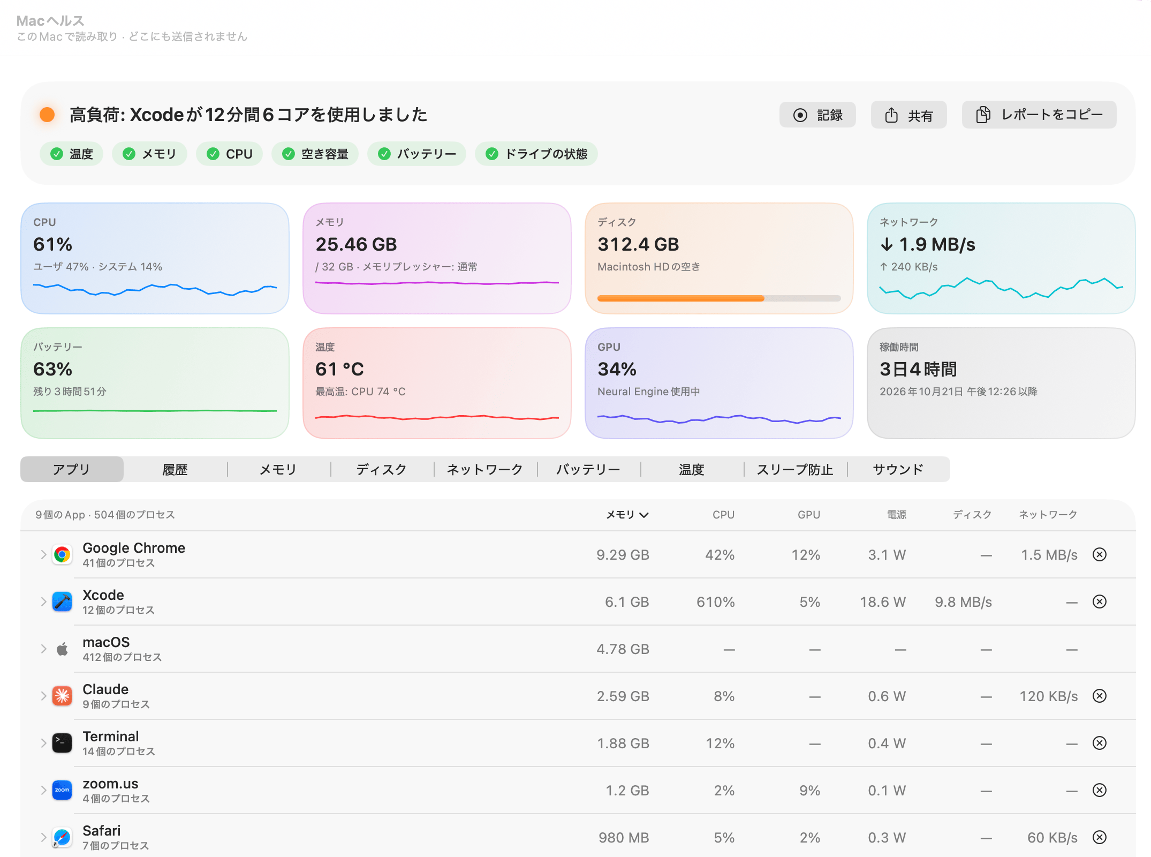Click the Xcode hammer icon
The image size is (1151, 857).
click(x=62, y=602)
